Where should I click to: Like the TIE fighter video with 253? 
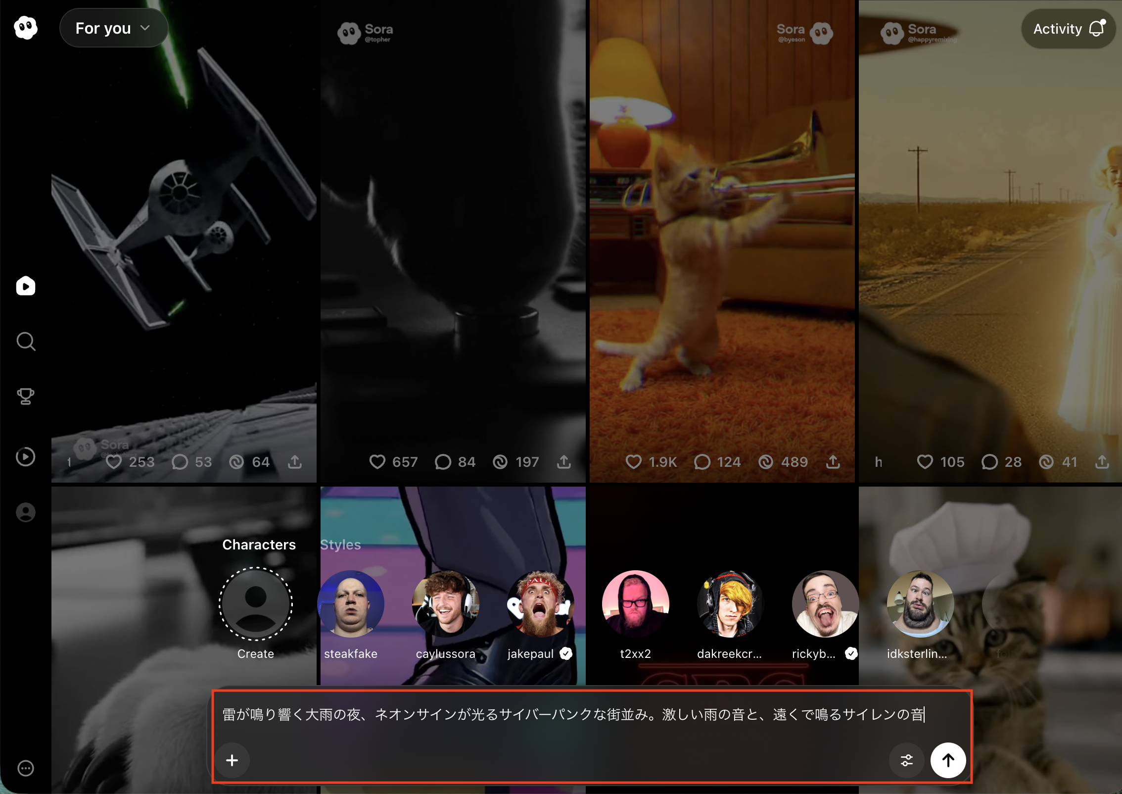[114, 462]
